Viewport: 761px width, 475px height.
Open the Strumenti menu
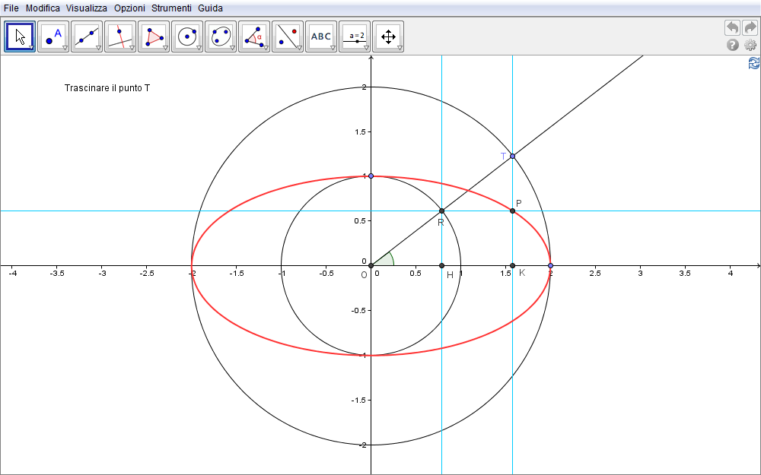(171, 8)
